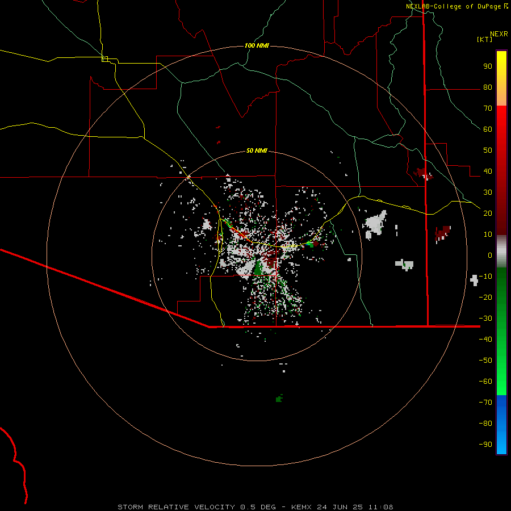The width and height of the screenshot is (511, 511).
Task: Click the blue bottom segment of the color bar
Action: 501,425
